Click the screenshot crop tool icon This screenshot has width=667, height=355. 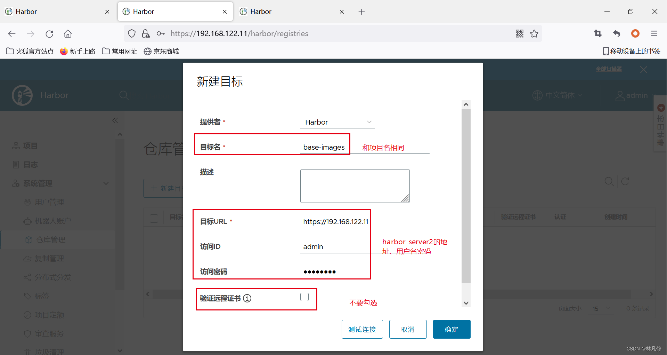pyautogui.click(x=598, y=34)
